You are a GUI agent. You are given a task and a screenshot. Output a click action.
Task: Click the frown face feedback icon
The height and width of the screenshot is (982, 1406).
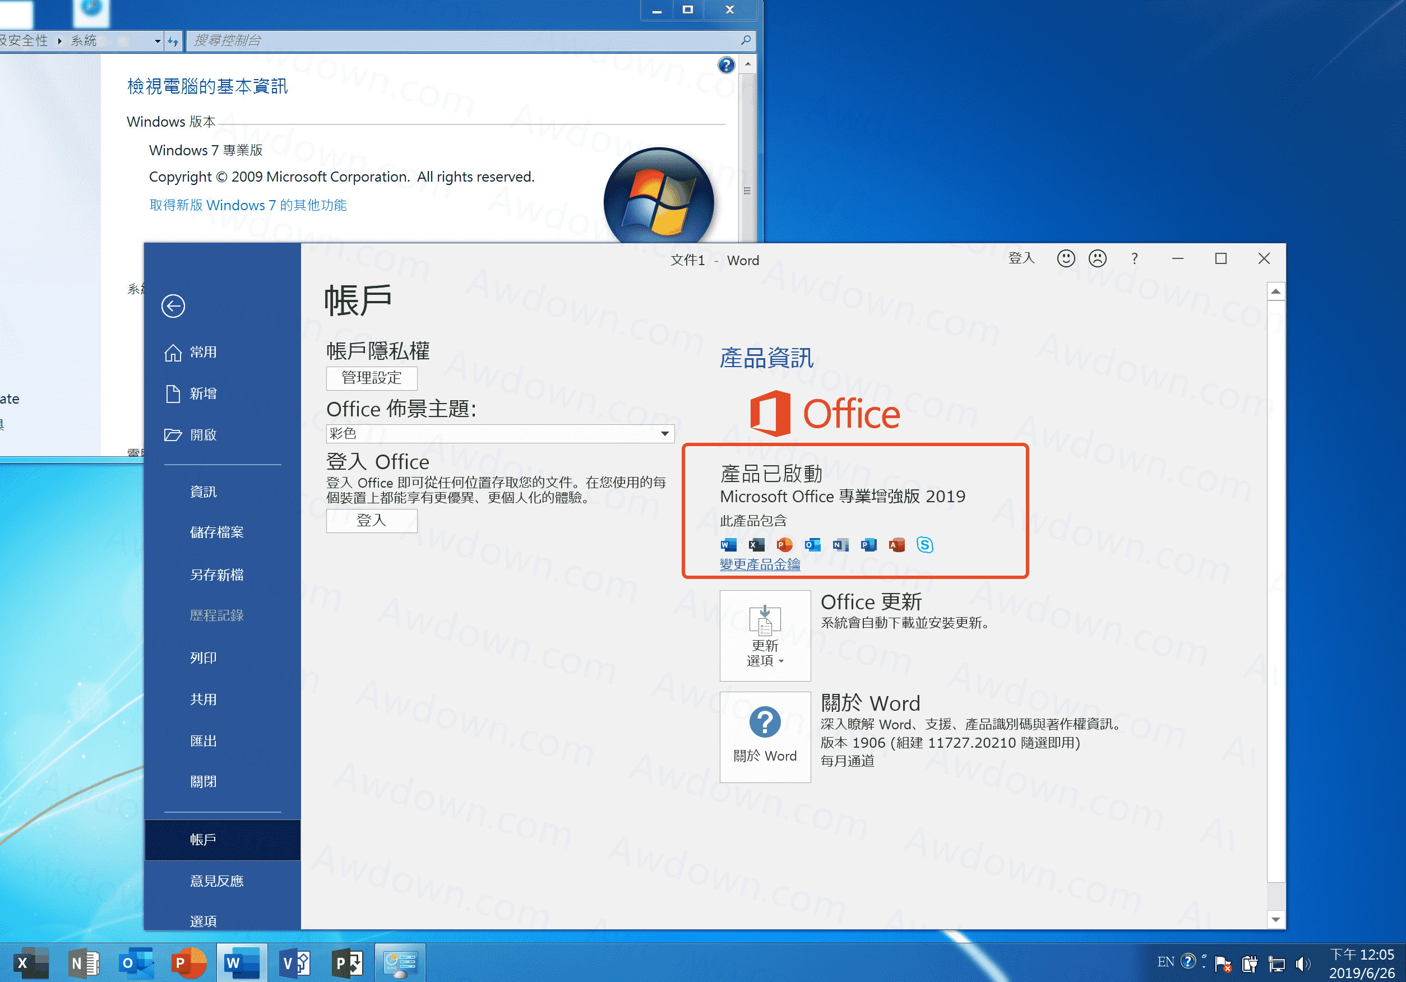pyautogui.click(x=1097, y=258)
